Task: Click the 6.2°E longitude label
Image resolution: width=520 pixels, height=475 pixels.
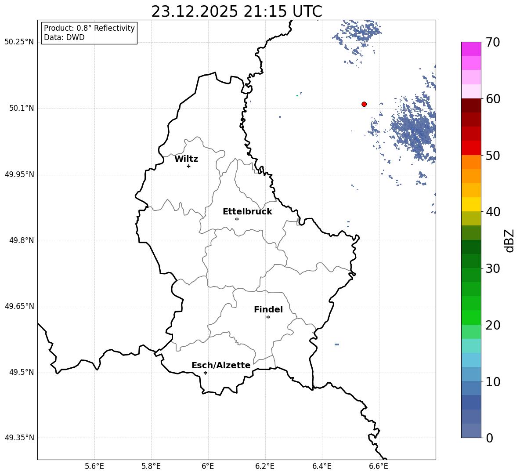Action: coord(265,466)
